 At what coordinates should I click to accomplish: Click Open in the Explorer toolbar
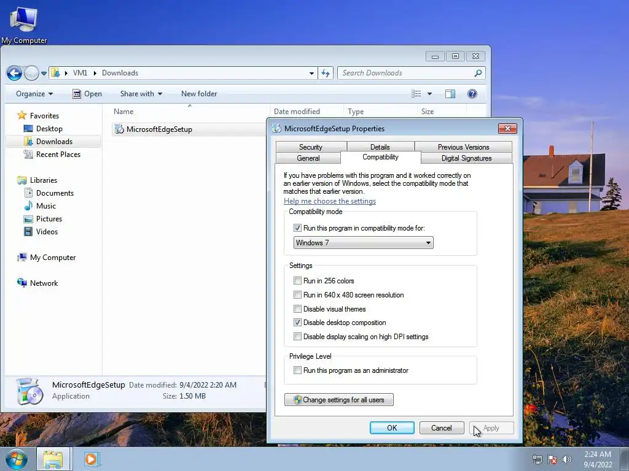87,94
